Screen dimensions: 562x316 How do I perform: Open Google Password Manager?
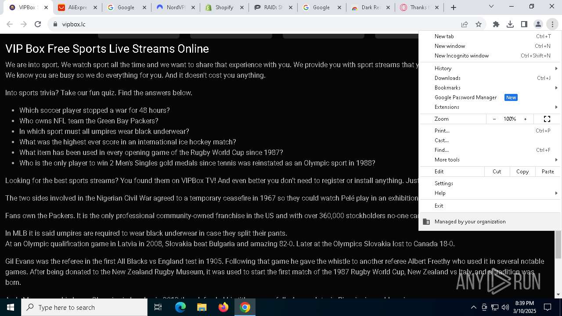coord(490,97)
